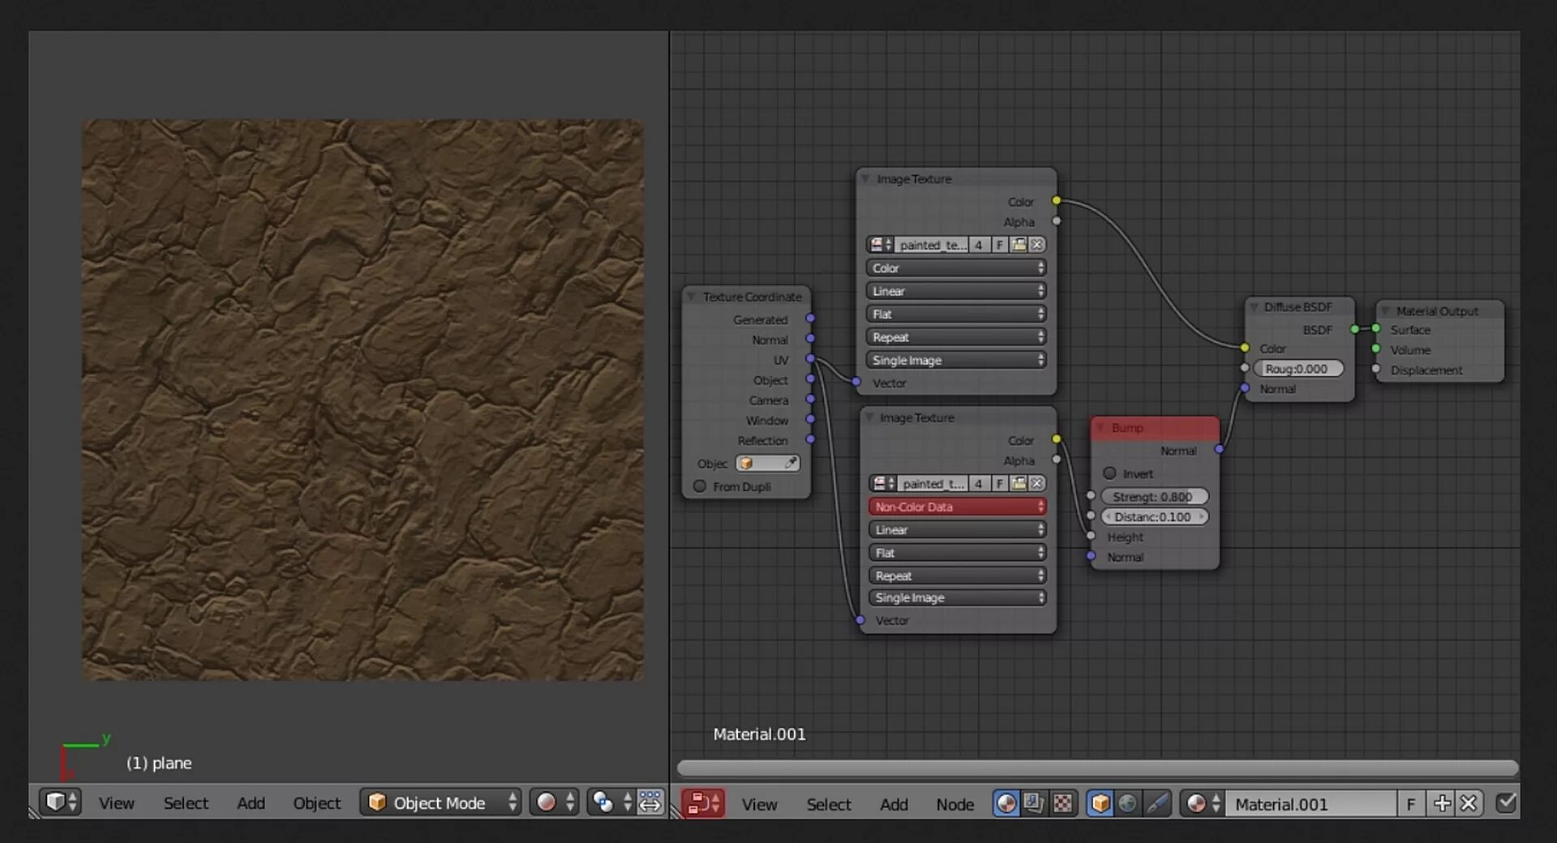Click the add new material plus icon

point(1442,803)
